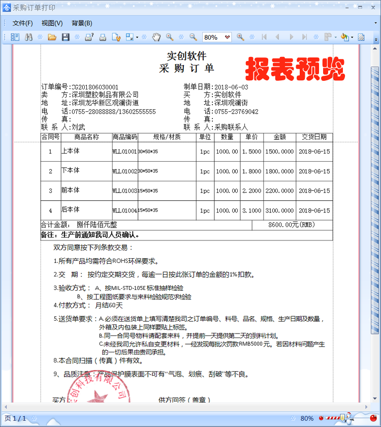Open the 文件(F) menu
The height and width of the screenshot is (427, 381).
point(22,23)
